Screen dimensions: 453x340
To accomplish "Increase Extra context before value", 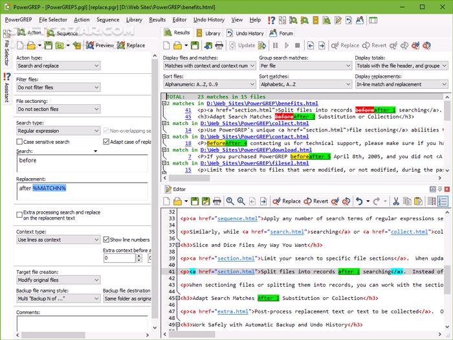I will click(x=139, y=256).
